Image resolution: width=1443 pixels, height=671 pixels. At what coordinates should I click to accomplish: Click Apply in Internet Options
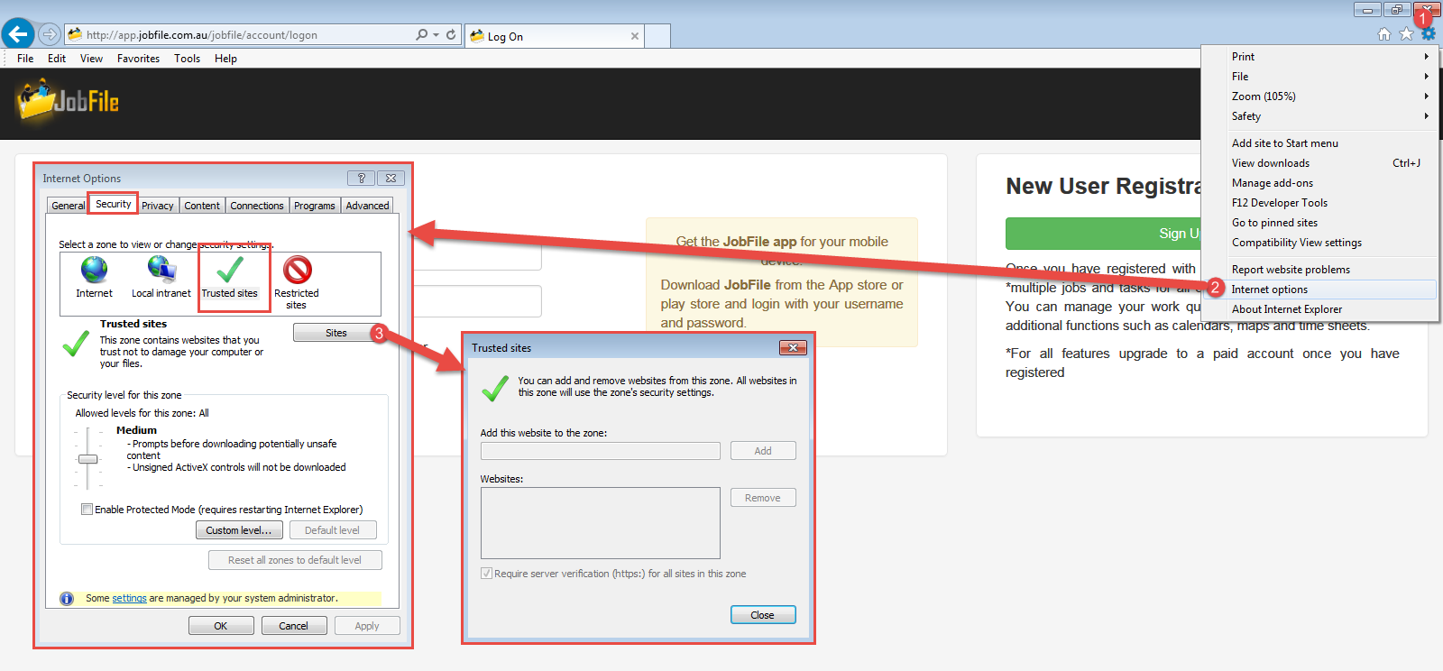tap(367, 626)
